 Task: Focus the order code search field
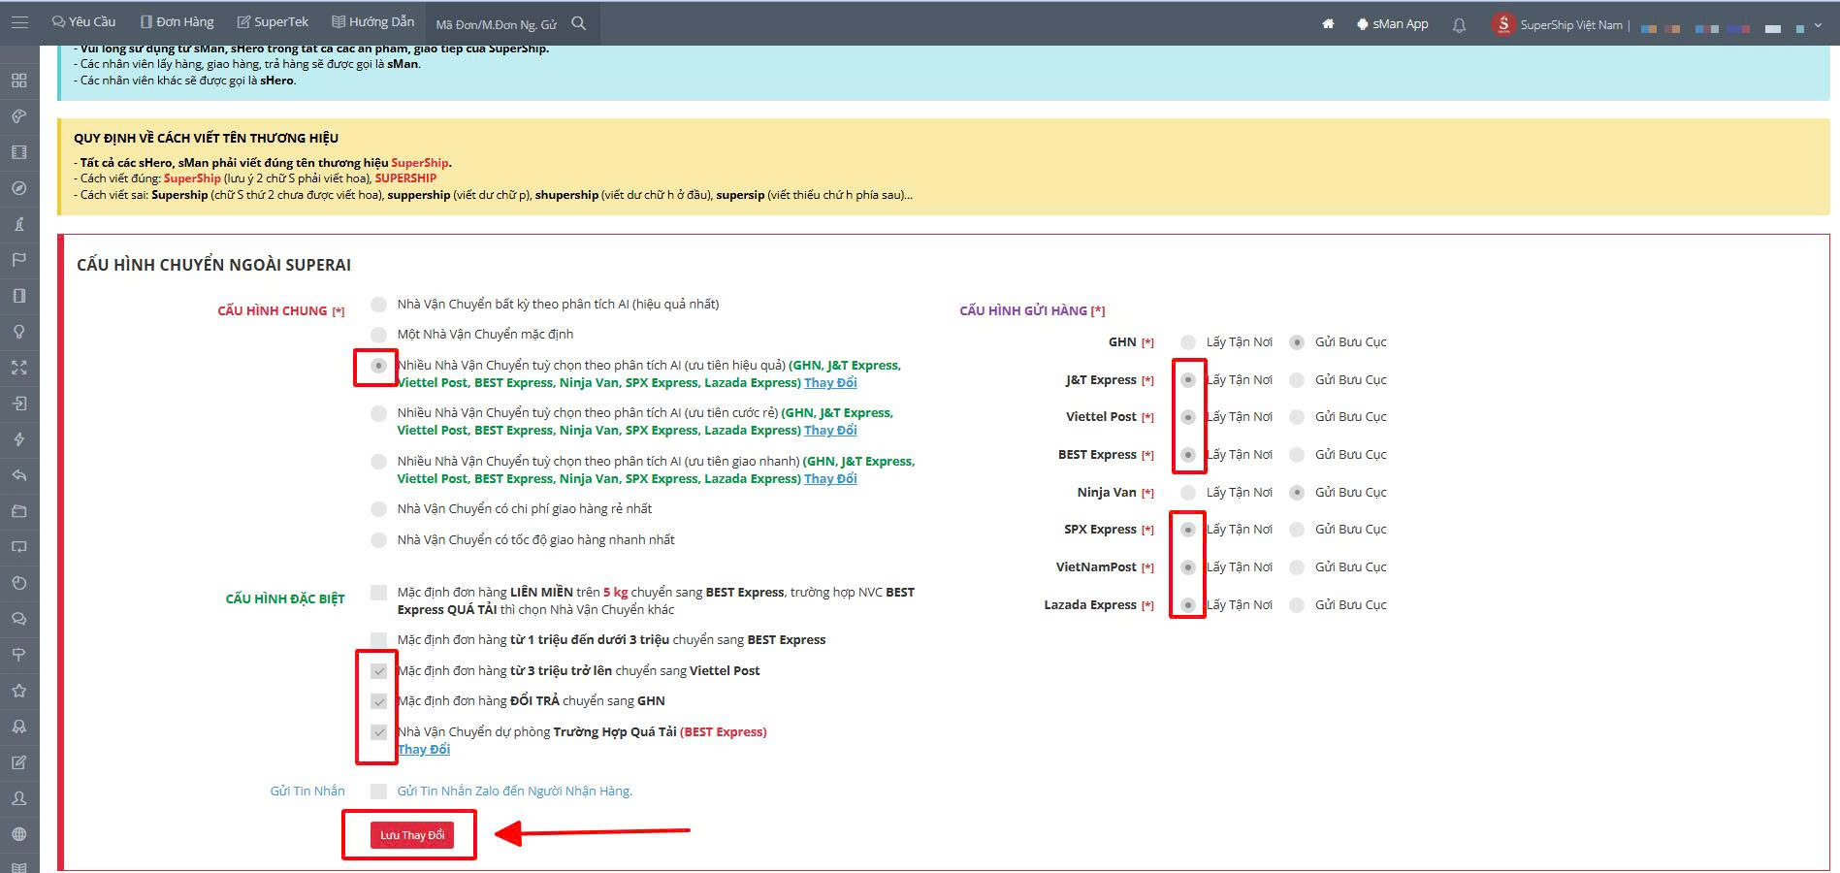click(x=498, y=24)
